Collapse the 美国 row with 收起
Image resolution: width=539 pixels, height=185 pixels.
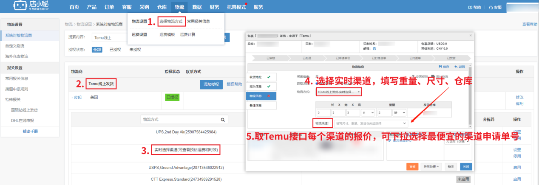coord(77,98)
